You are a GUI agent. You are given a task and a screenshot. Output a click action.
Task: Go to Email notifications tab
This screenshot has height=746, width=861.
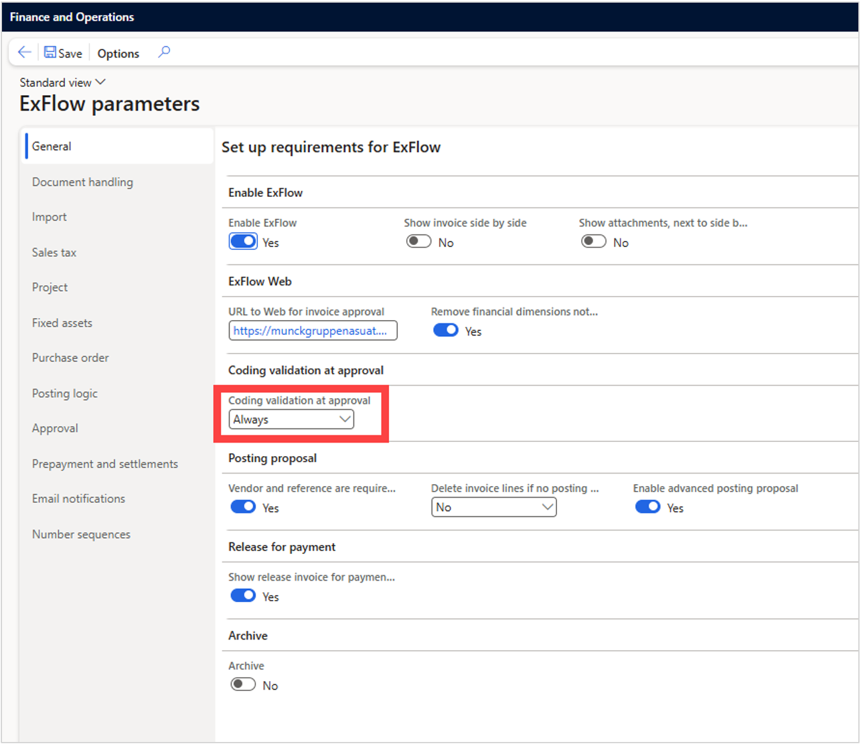(x=78, y=499)
